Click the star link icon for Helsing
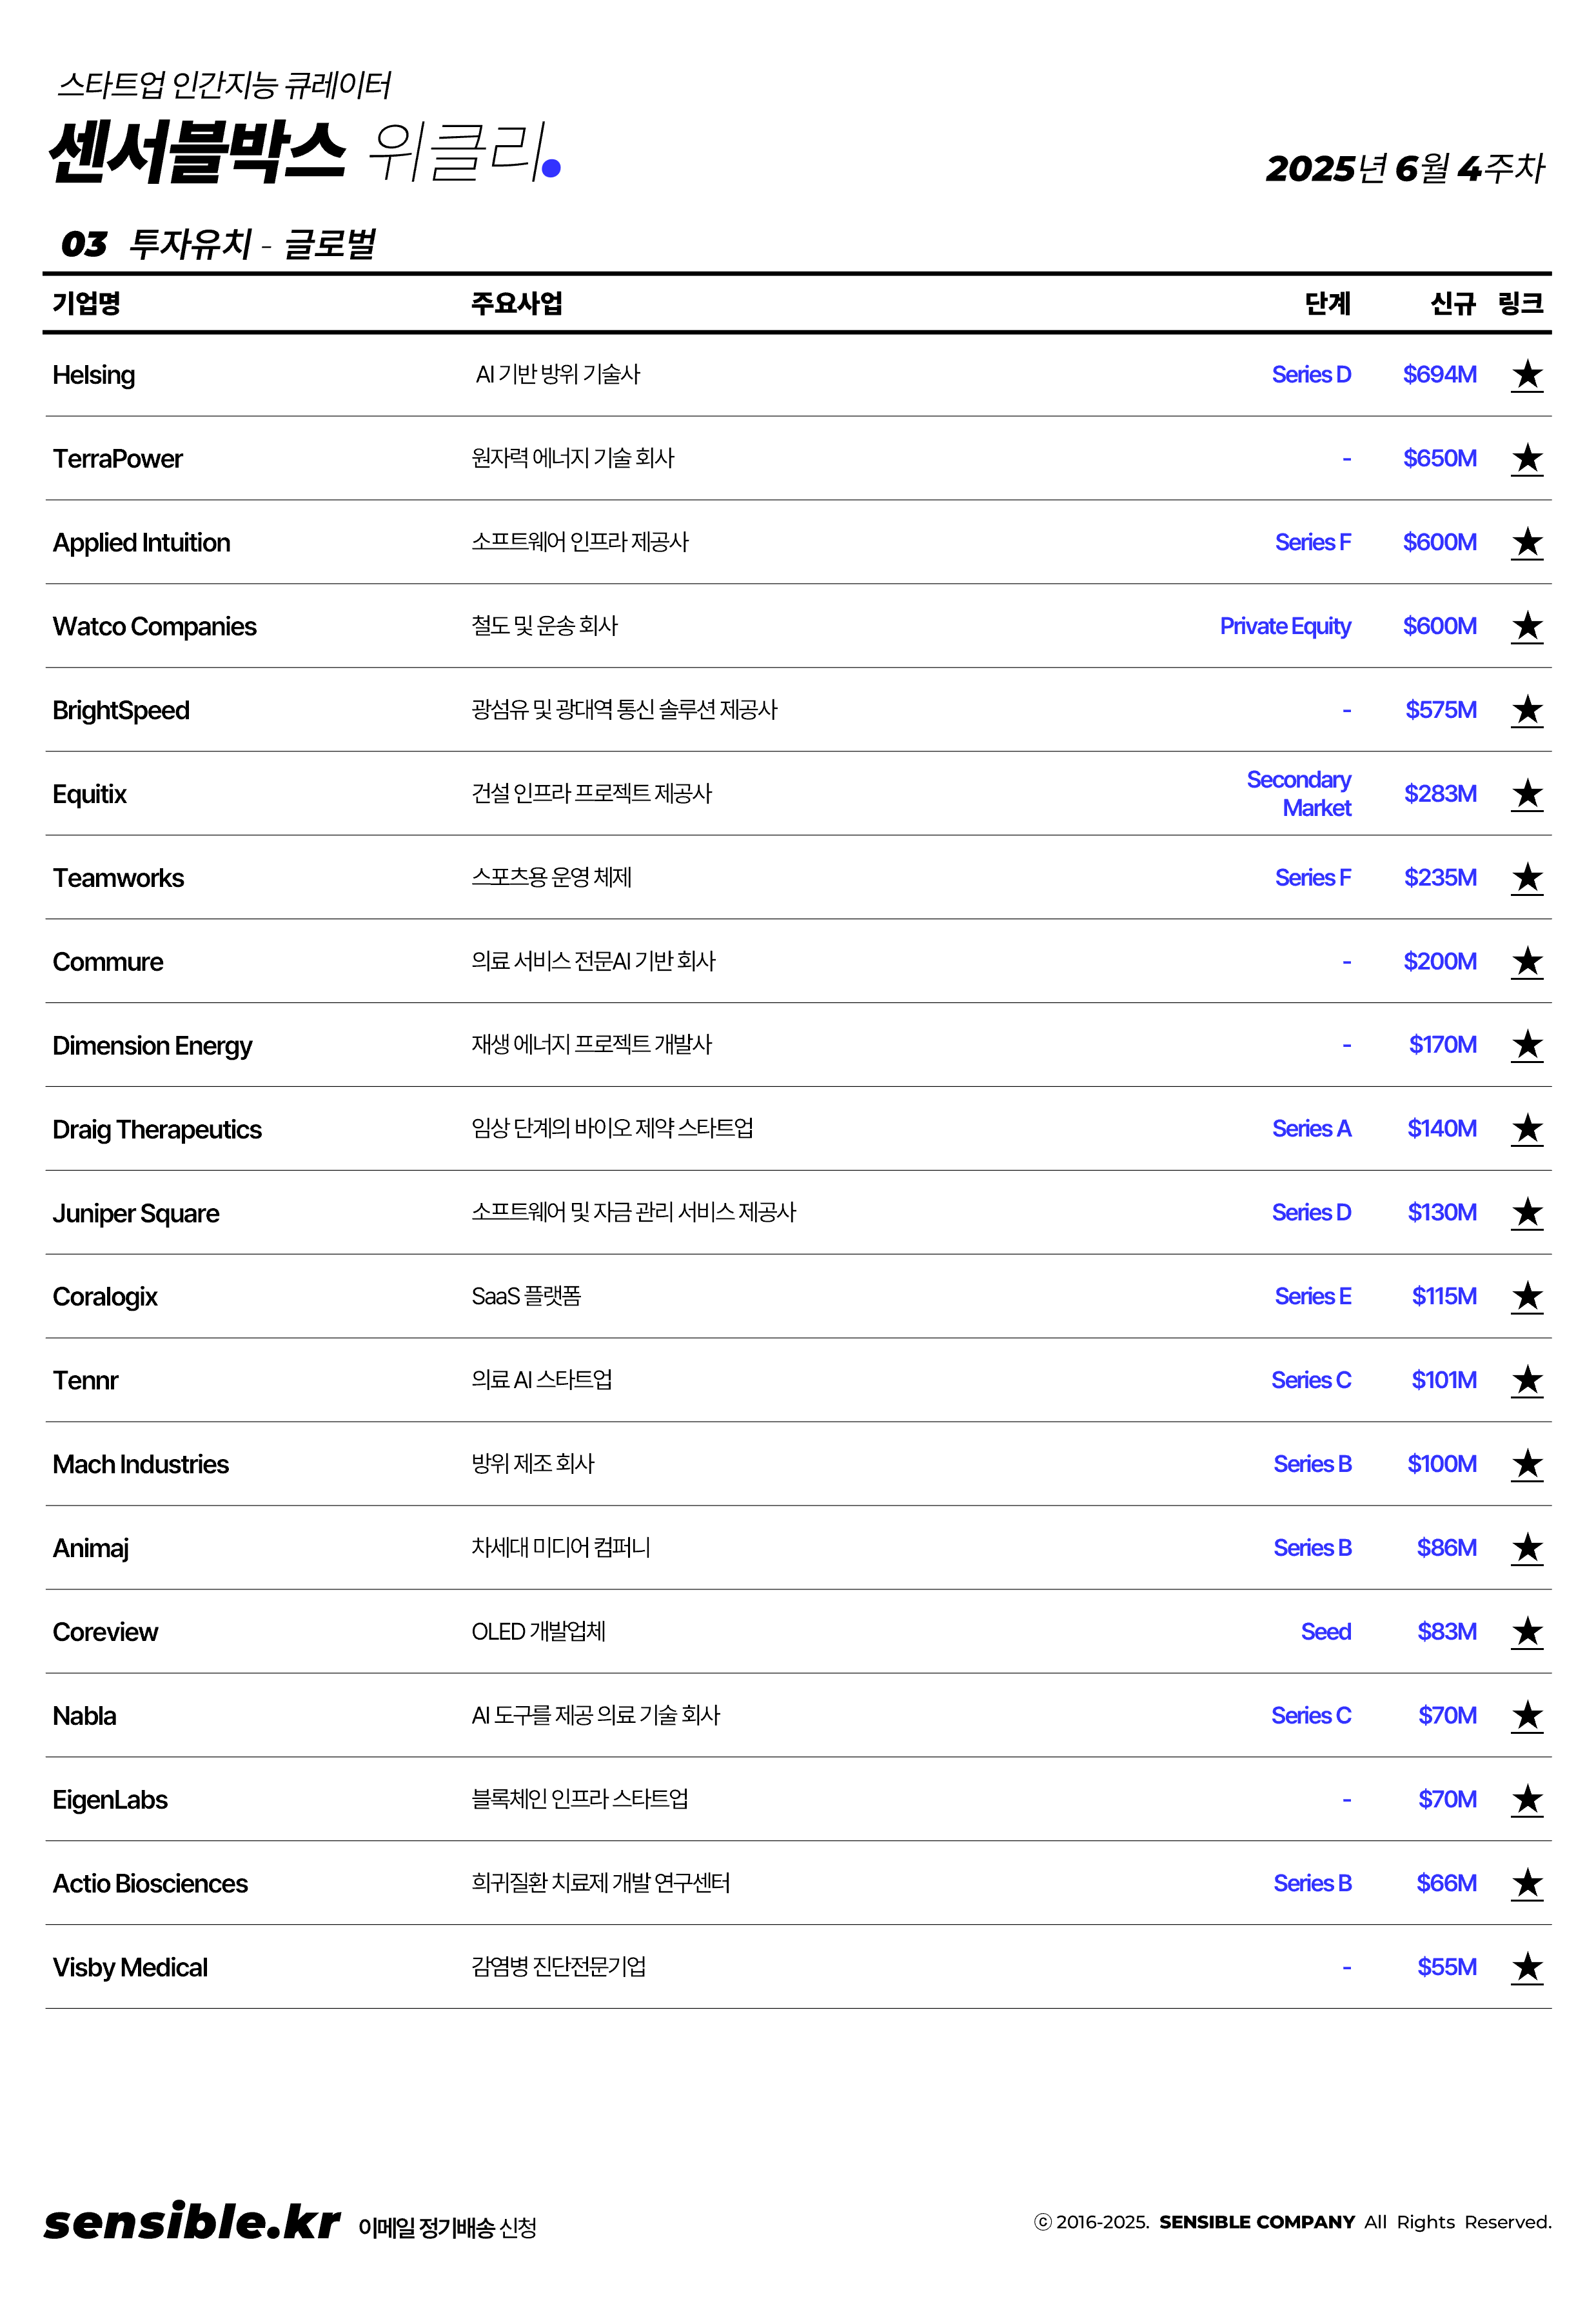 (x=1526, y=375)
